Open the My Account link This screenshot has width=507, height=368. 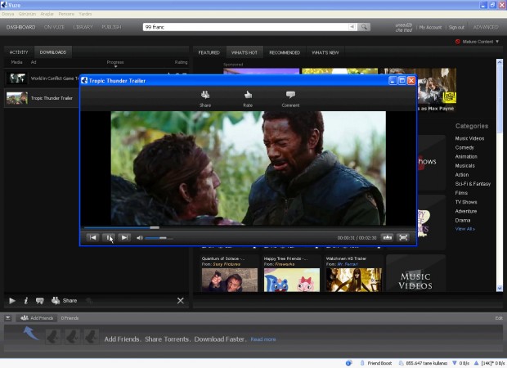pyautogui.click(x=430, y=28)
